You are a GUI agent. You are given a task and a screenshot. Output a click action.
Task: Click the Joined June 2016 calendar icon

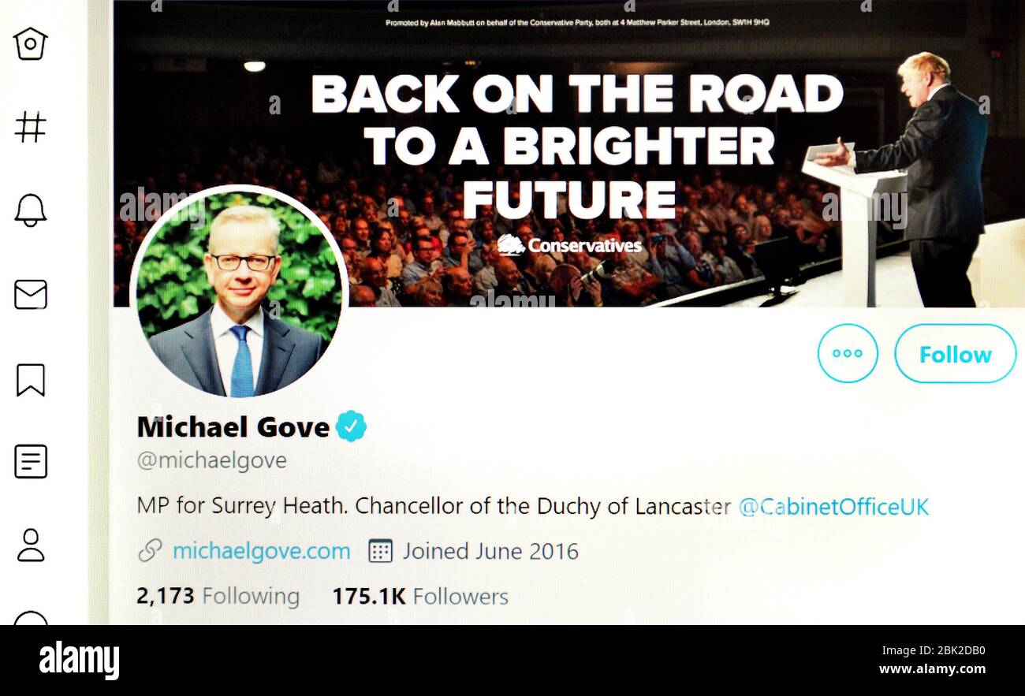(381, 551)
